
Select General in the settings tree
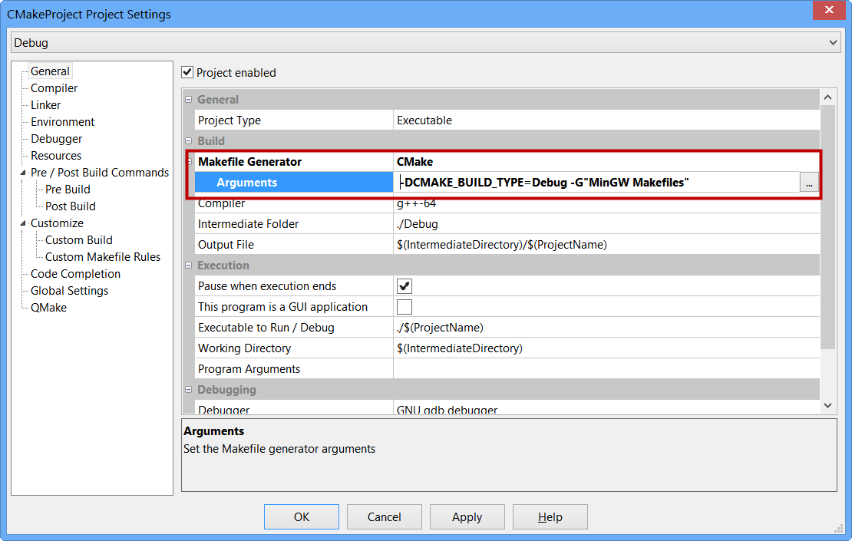(x=50, y=71)
